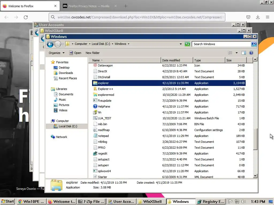Open the Organize dropdown menu
This screenshot has width=274, height=205.
tap(56, 53)
